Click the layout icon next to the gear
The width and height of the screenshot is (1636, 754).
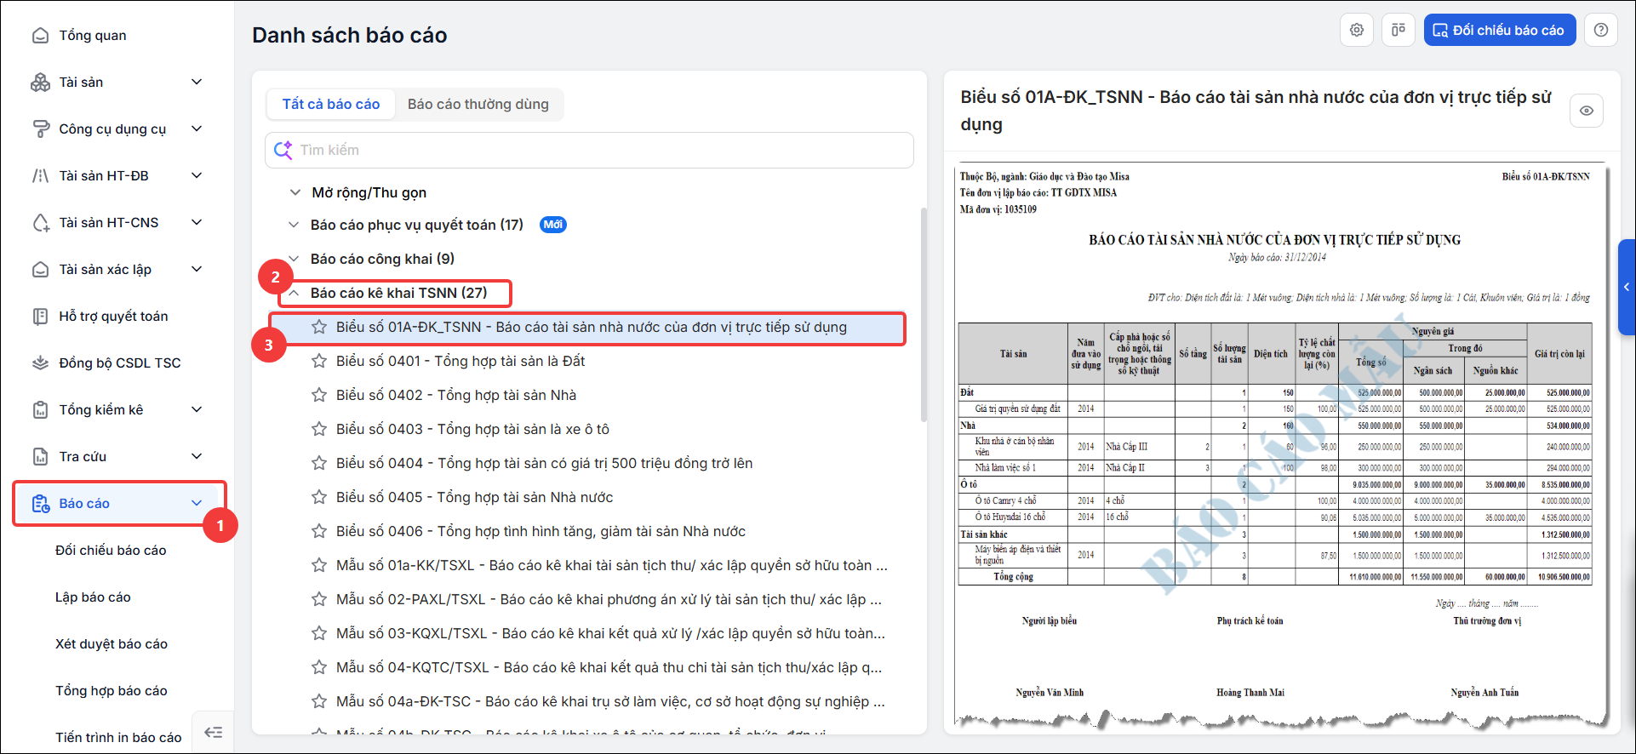(x=1399, y=30)
